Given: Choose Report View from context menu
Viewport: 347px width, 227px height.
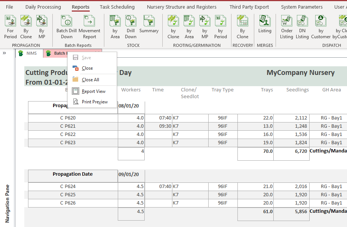Looking at the screenshot, I should [93, 91].
